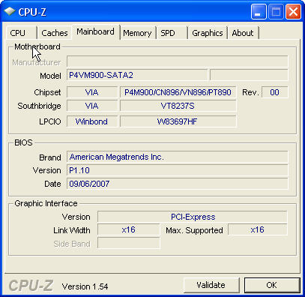Click the Southbridge label
The height and width of the screenshot is (297, 305).
[x=39, y=106]
